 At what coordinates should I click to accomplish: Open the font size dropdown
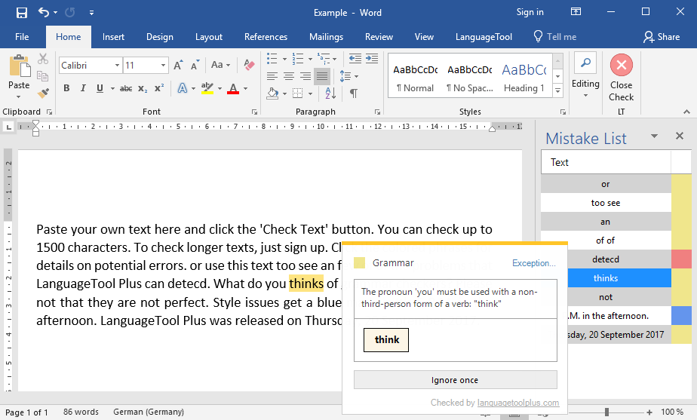tap(164, 66)
